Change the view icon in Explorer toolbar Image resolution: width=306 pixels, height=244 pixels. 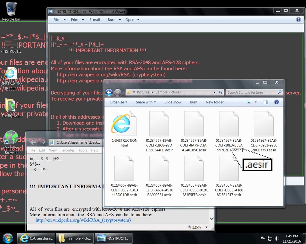[249, 102]
